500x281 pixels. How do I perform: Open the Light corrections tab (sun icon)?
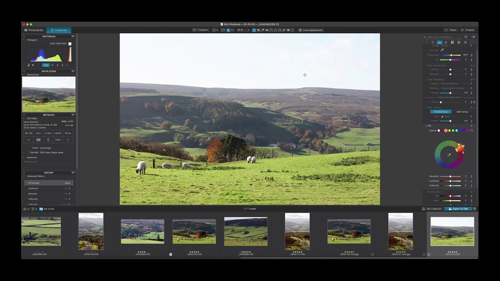point(433,42)
